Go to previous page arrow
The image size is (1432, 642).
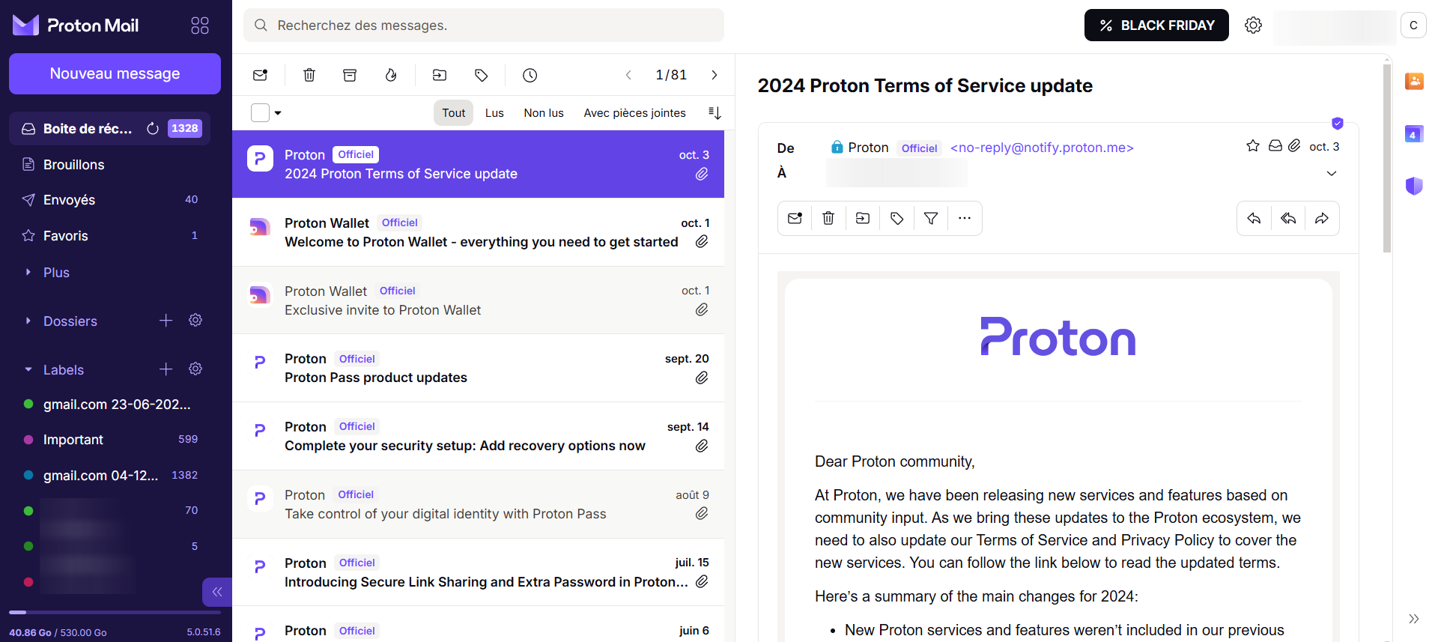click(628, 75)
